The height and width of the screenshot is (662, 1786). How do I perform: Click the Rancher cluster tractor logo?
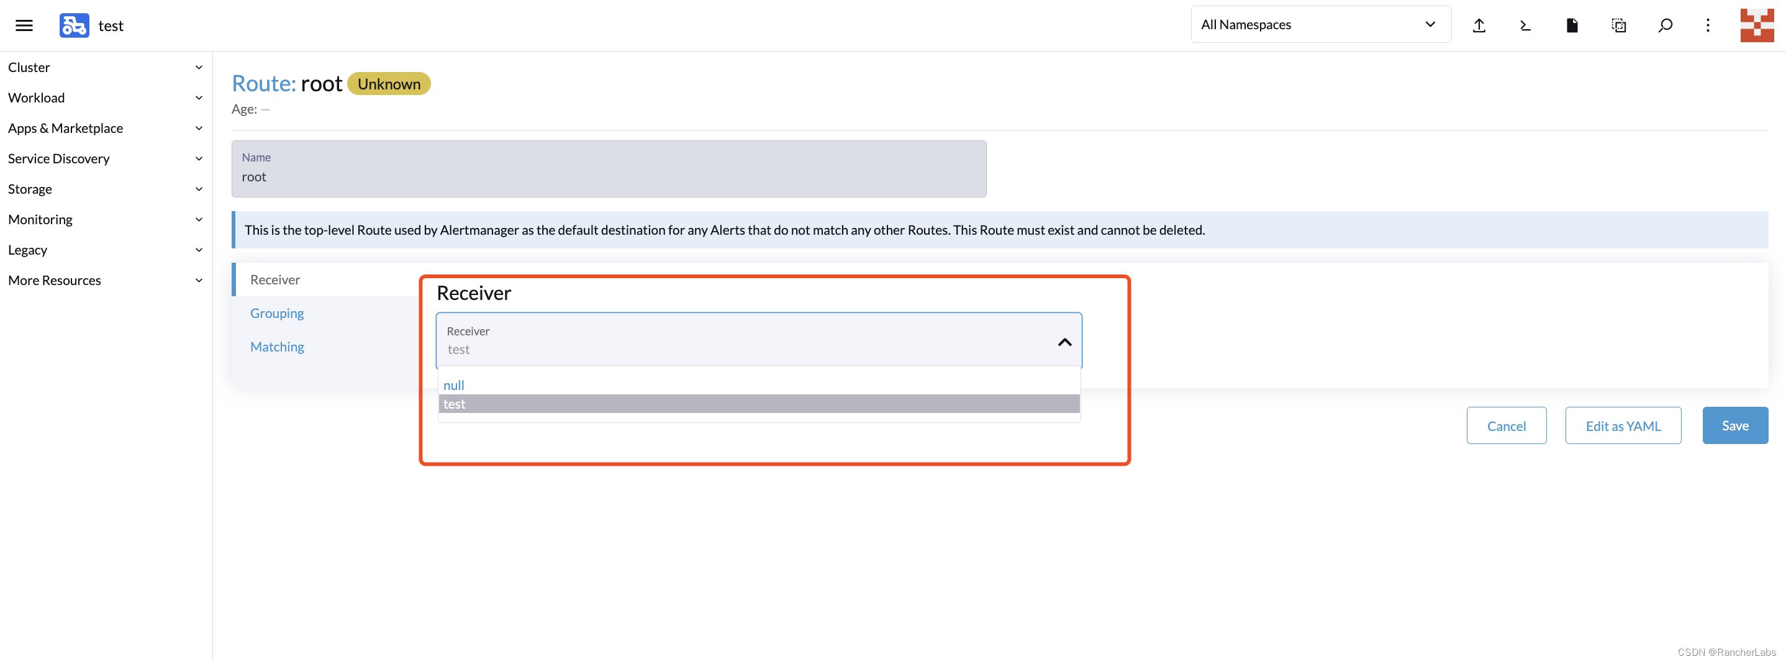(74, 25)
